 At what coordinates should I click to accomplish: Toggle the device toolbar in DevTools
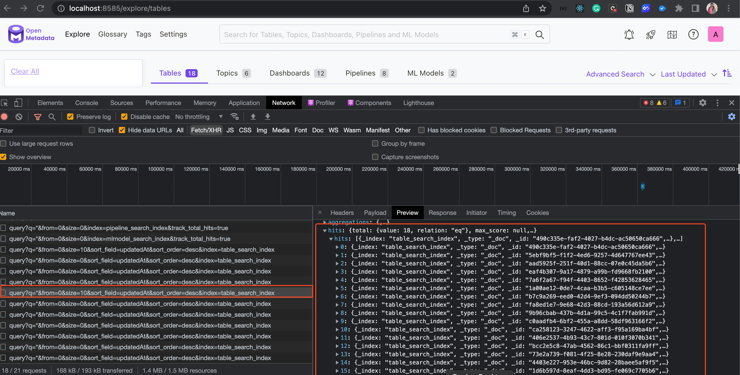click(x=18, y=103)
